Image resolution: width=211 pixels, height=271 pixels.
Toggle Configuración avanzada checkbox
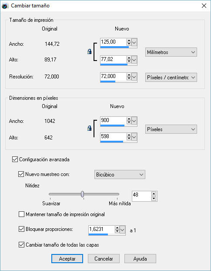pyautogui.click(x=15, y=159)
